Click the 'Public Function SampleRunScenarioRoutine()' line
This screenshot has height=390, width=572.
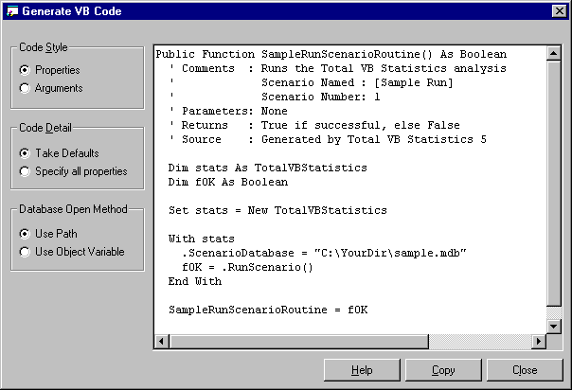click(331, 54)
